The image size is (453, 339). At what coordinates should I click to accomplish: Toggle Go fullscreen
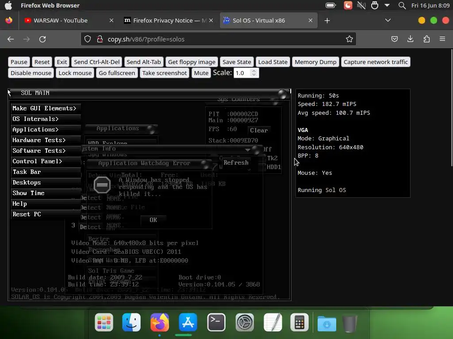(117, 73)
